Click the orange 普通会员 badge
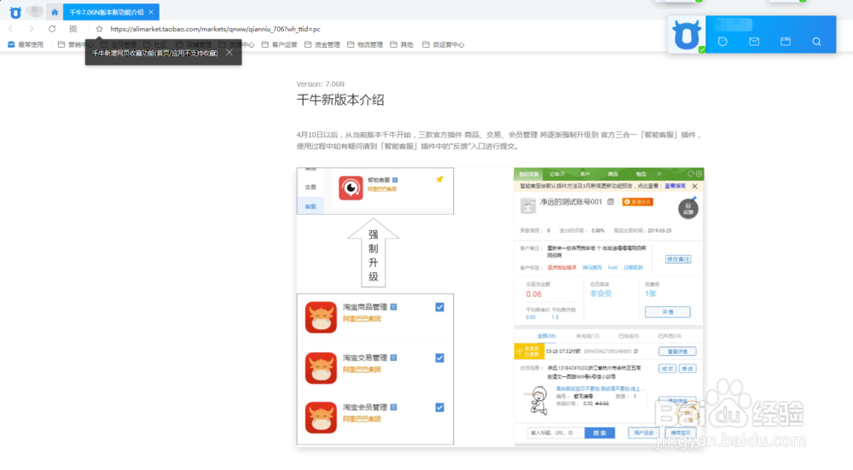Screen dimensions: 853x470 [x=637, y=202]
